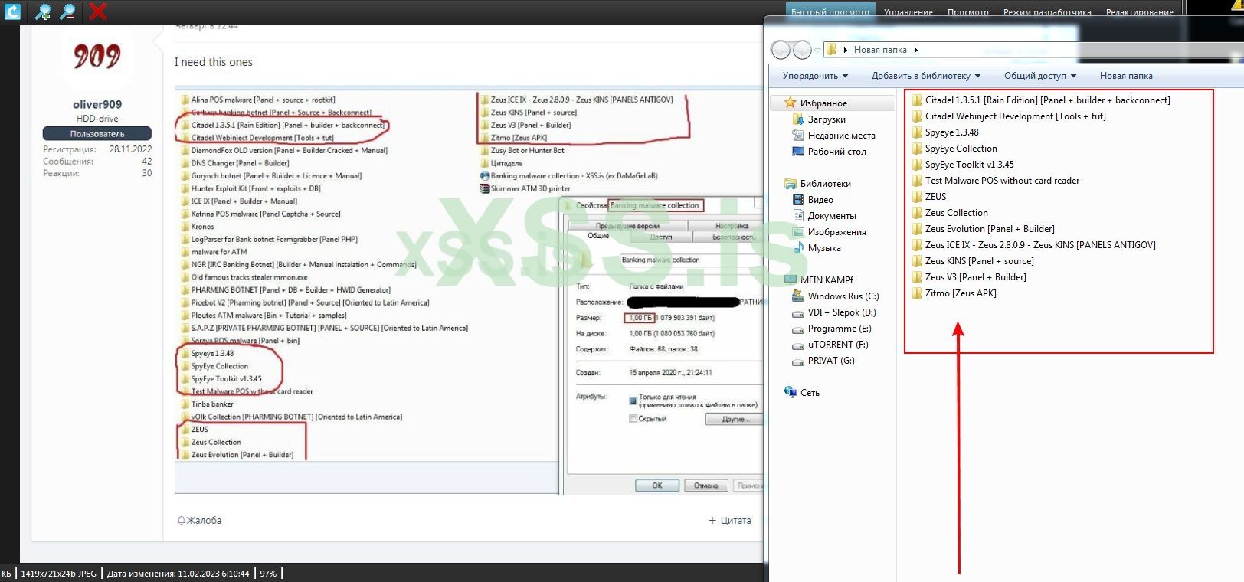Viewport: 1244px width, 582px height.
Task: Click the 1419x721x24b JPEG status bar entry
Action: (59, 573)
